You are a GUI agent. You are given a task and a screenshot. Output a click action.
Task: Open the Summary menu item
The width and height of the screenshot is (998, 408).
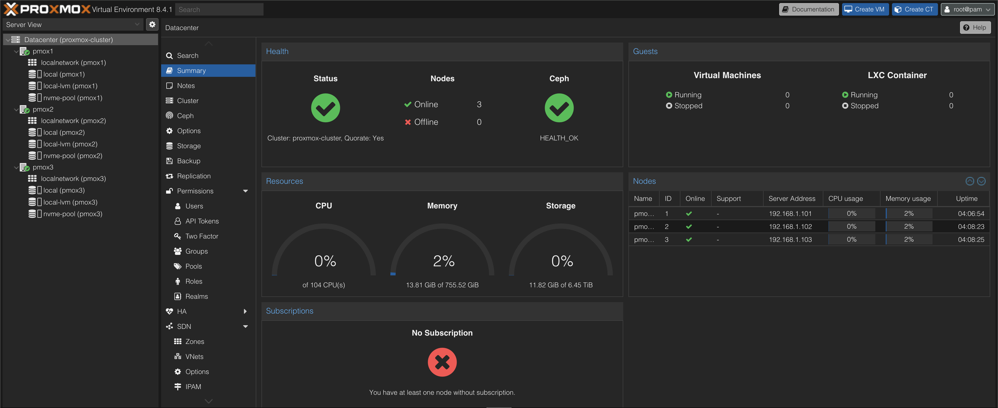(208, 70)
